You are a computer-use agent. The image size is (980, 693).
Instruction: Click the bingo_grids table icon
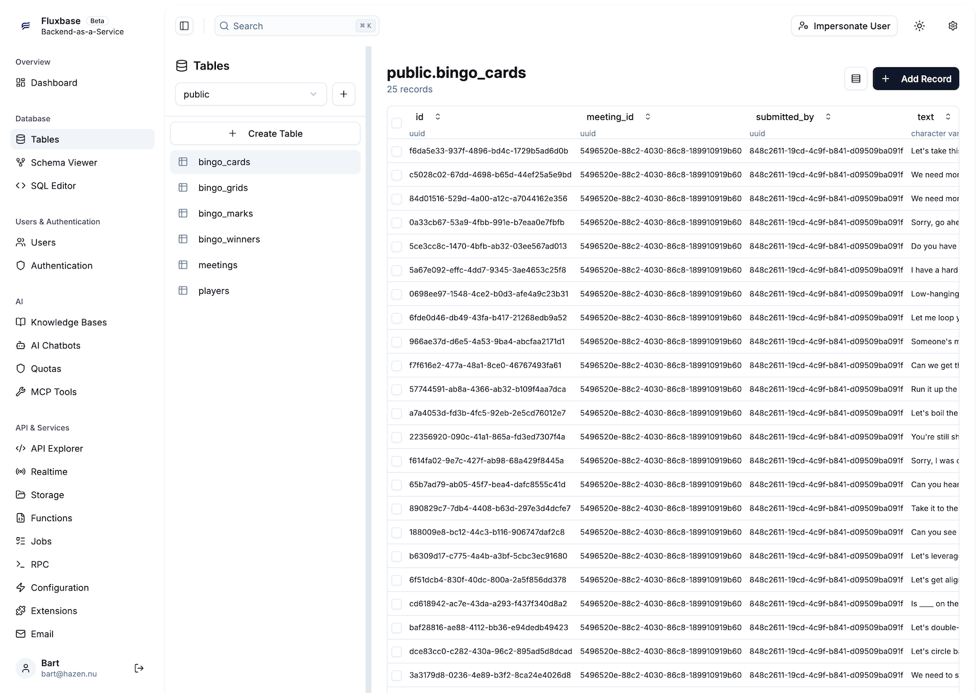point(183,187)
